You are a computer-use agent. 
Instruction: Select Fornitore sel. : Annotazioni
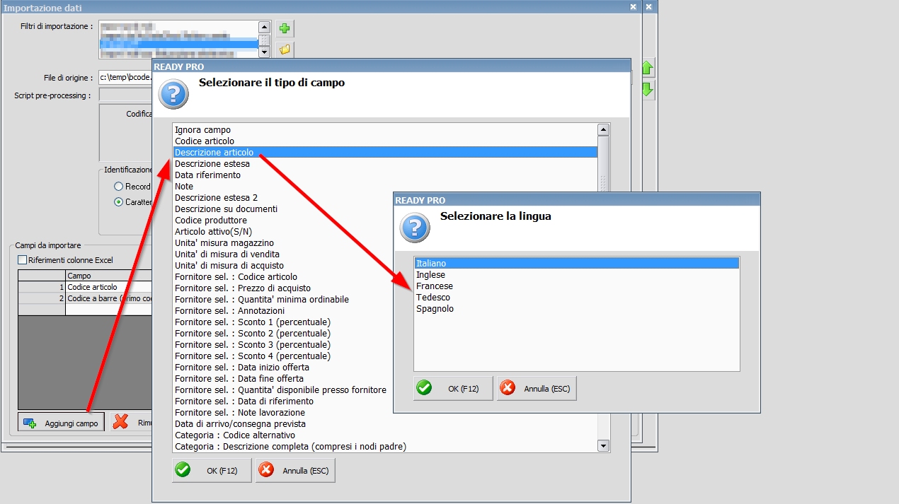point(283,310)
